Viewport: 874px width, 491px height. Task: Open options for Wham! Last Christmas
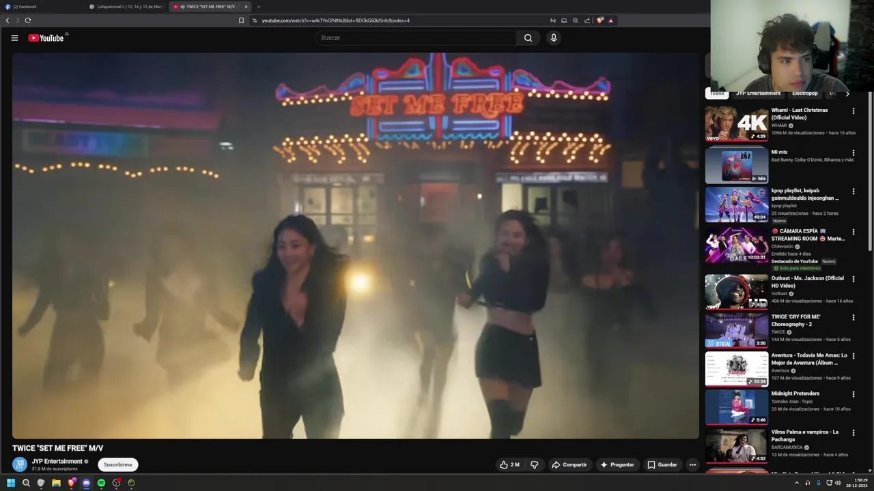point(853,111)
